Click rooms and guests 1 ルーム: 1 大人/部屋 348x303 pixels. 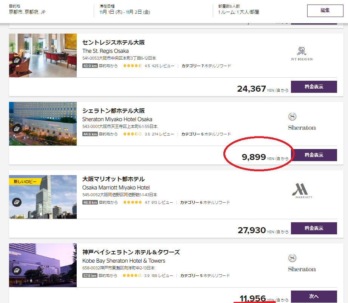point(238,12)
